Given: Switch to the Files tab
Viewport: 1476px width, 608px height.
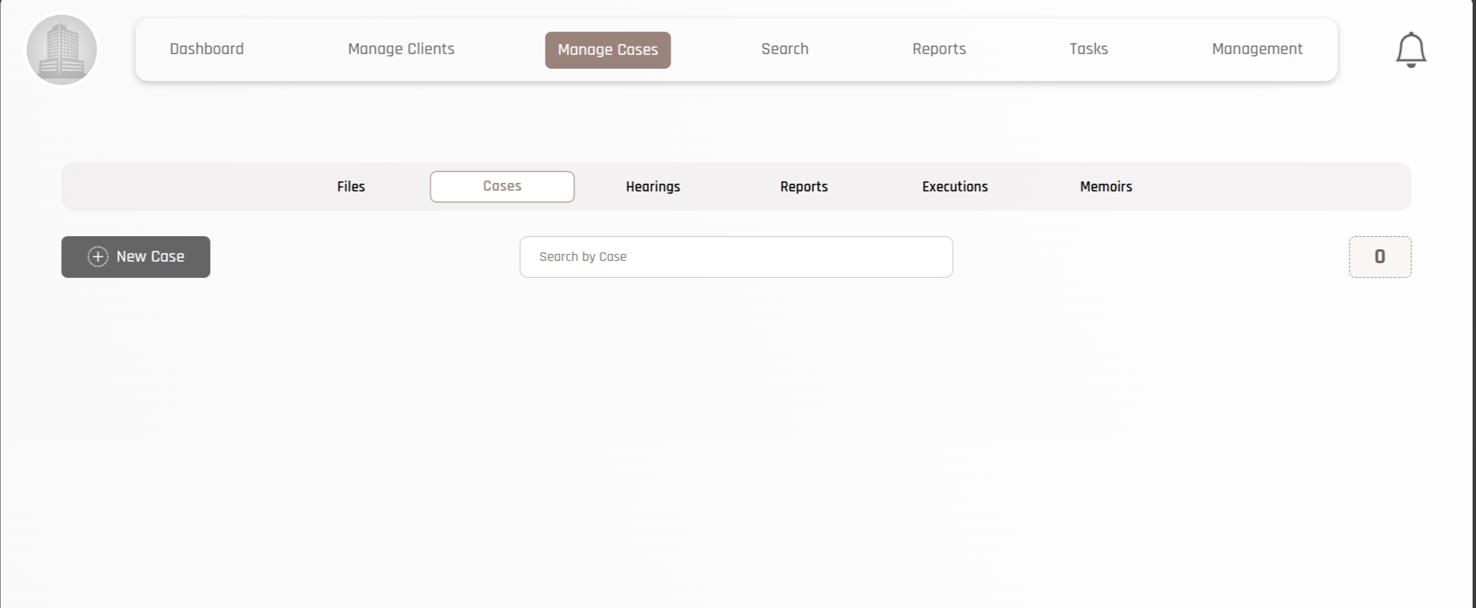Looking at the screenshot, I should (351, 187).
